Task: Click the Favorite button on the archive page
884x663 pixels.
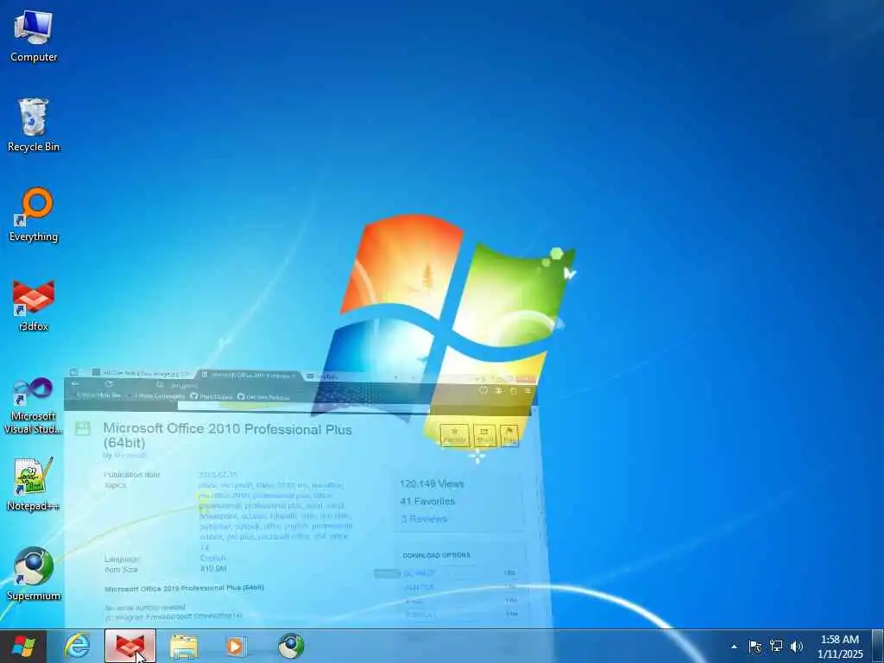Action: (x=454, y=435)
